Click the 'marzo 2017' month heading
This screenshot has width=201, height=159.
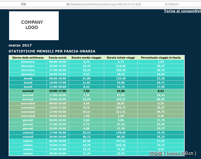point(20,45)
